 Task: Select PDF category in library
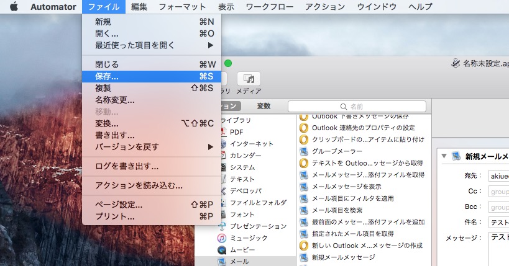pos(236,132)
